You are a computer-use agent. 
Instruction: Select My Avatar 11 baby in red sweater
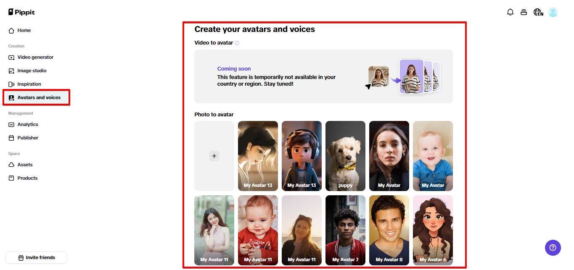258,230
